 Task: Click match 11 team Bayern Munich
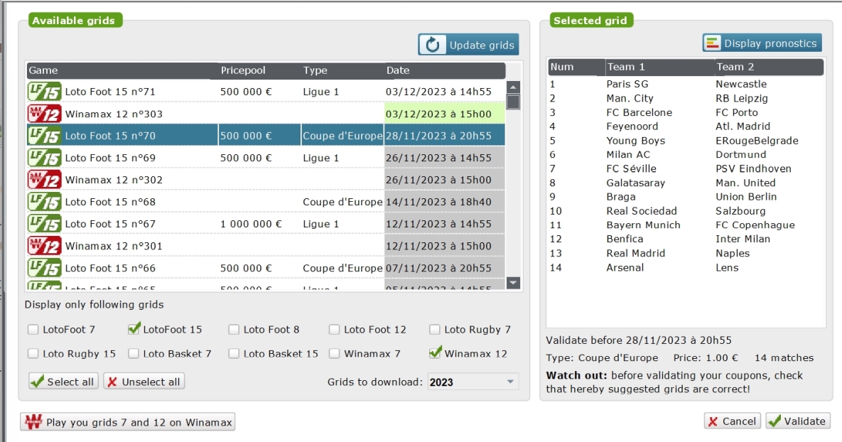(643, 225)
